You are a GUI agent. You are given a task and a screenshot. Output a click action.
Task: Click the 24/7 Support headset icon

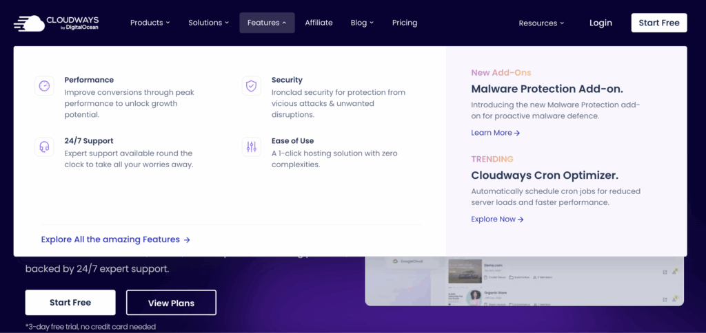point(44,147)
